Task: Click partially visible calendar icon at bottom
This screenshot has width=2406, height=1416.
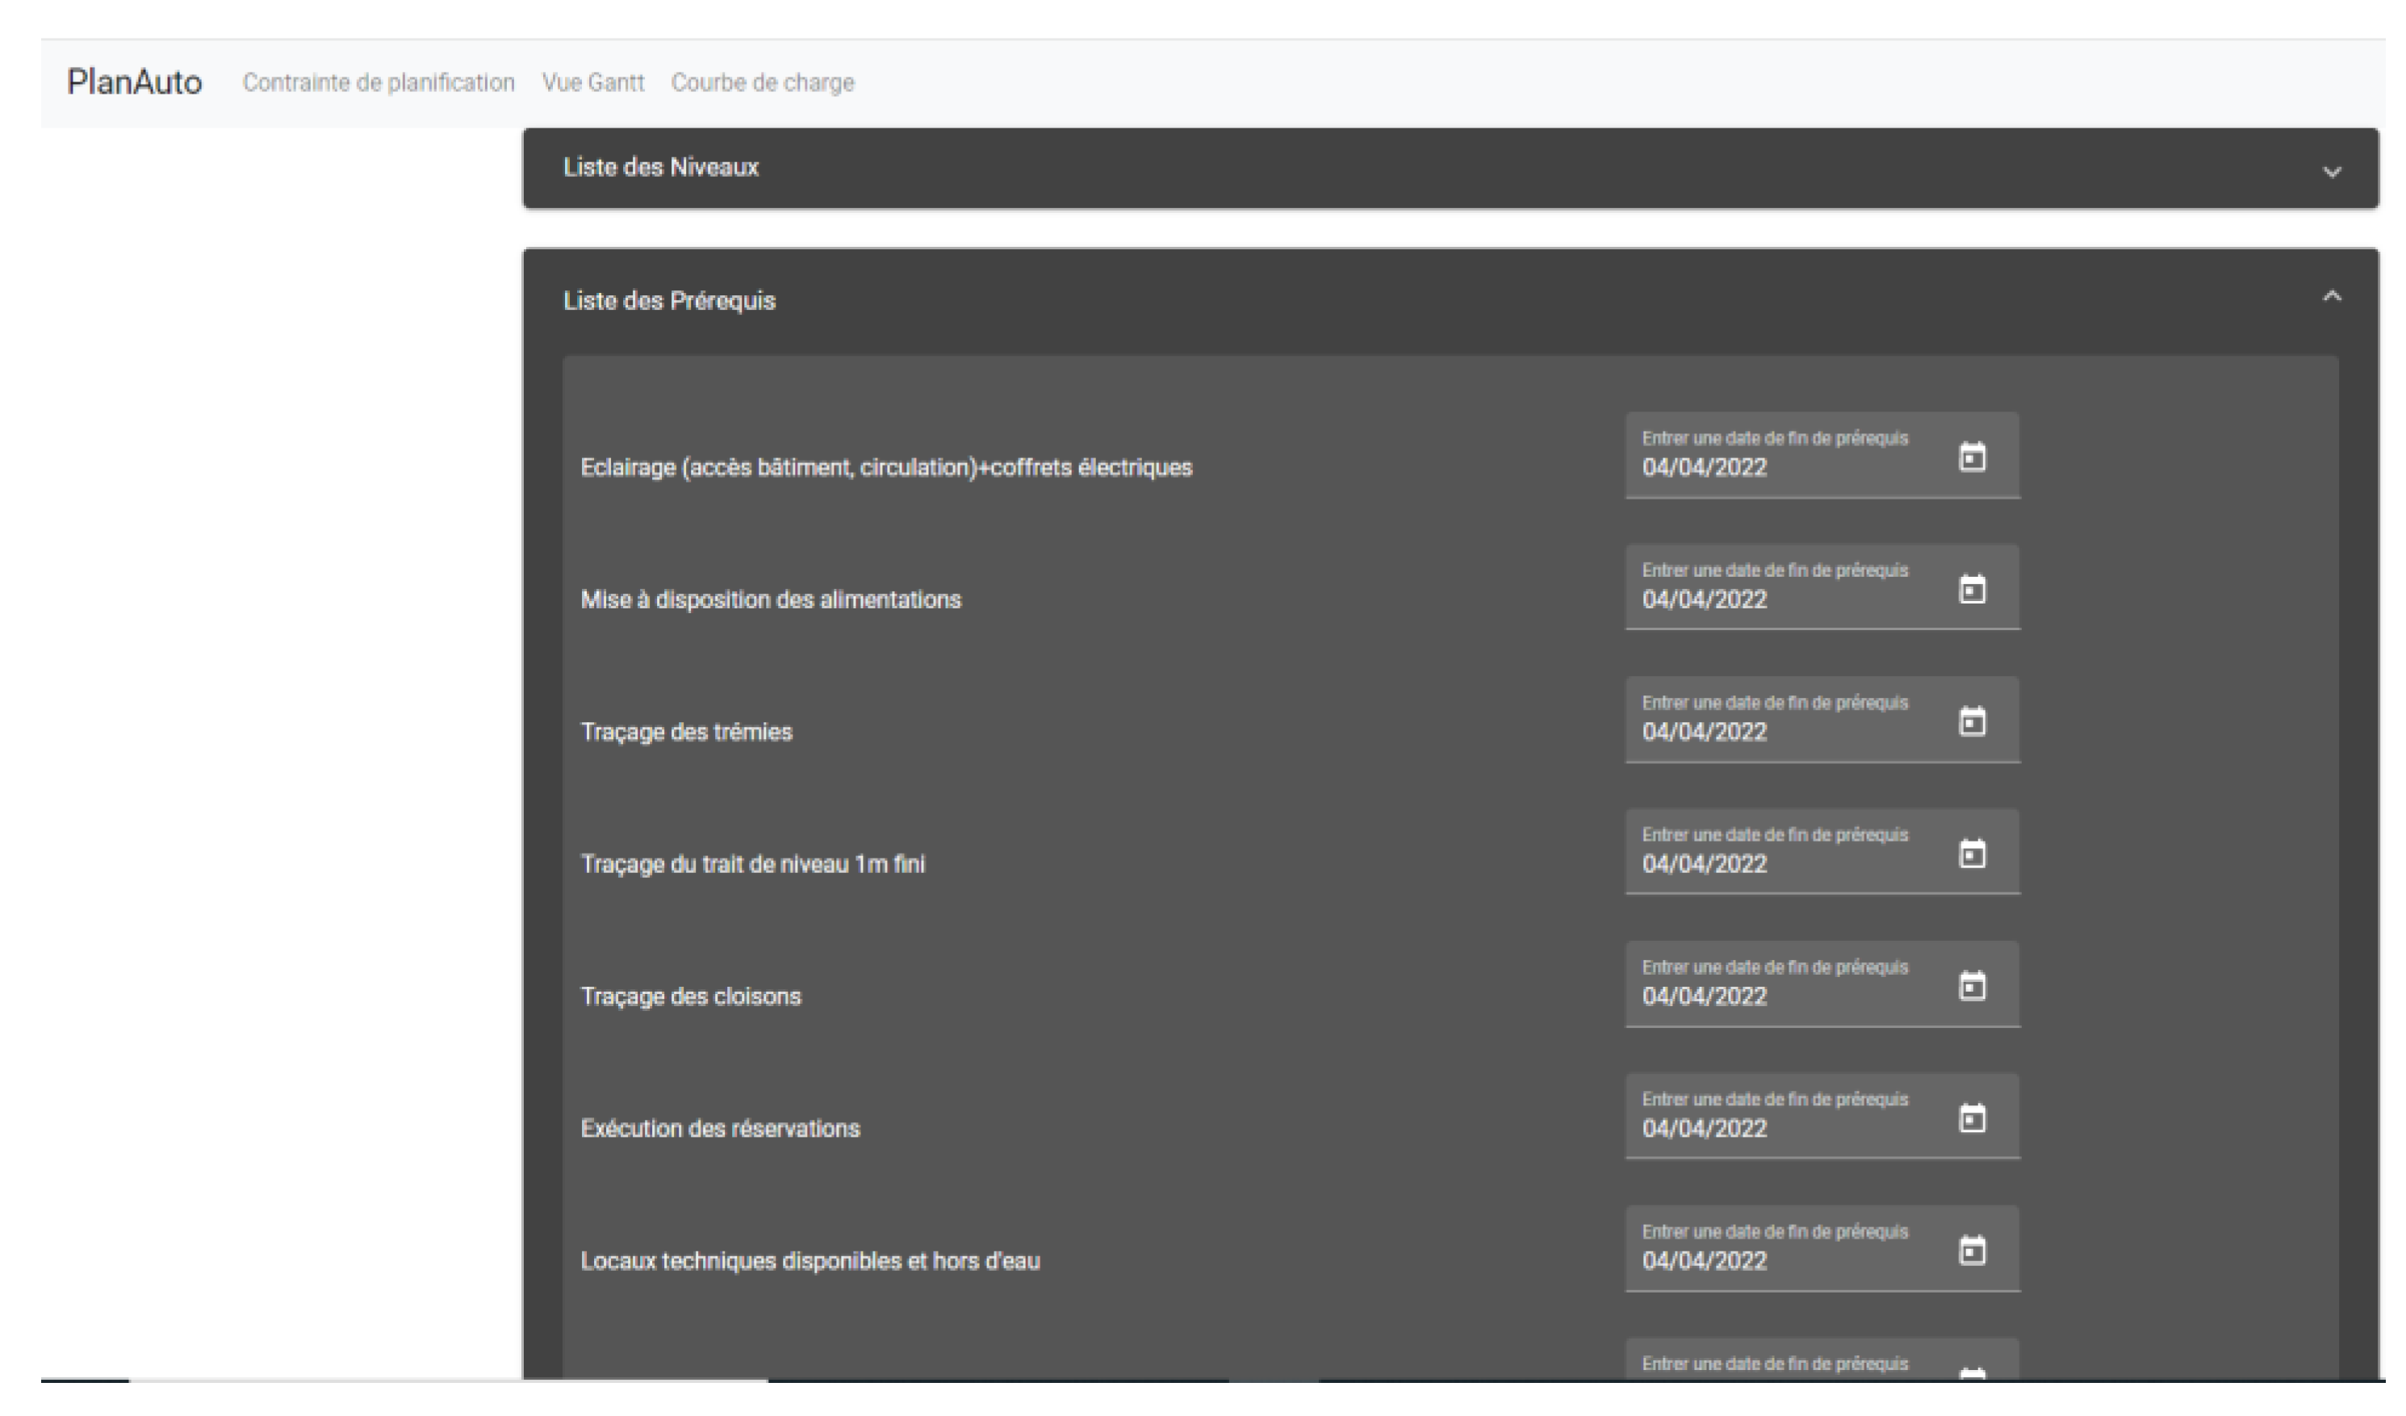Action: point(1973,1373)
